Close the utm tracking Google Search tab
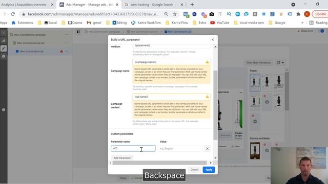Viewport: 328px width, 184px height. click(182, 5)
